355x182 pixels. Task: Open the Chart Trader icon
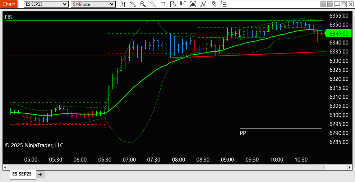(183, 4)
